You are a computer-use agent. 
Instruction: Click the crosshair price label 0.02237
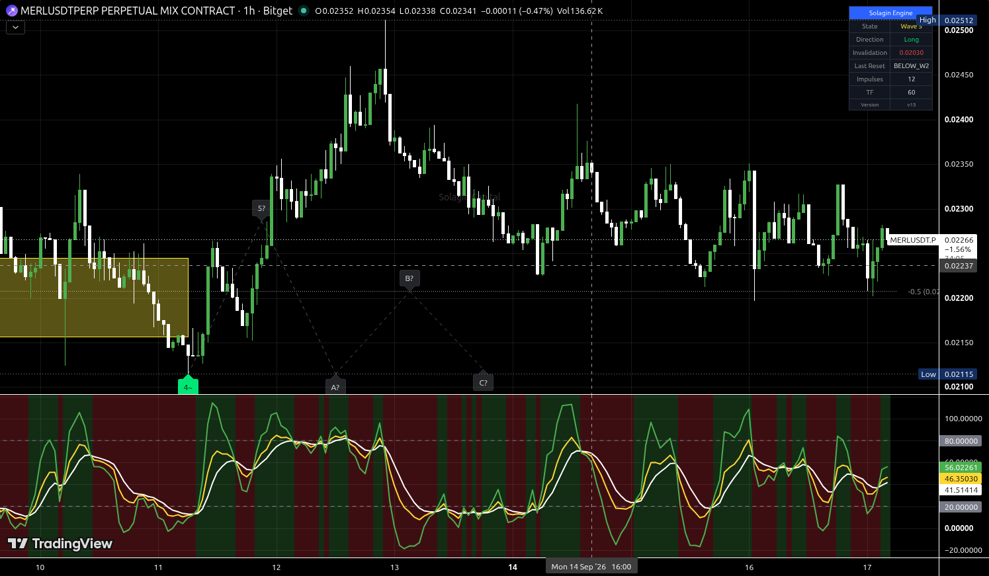[x=959, y=266]
